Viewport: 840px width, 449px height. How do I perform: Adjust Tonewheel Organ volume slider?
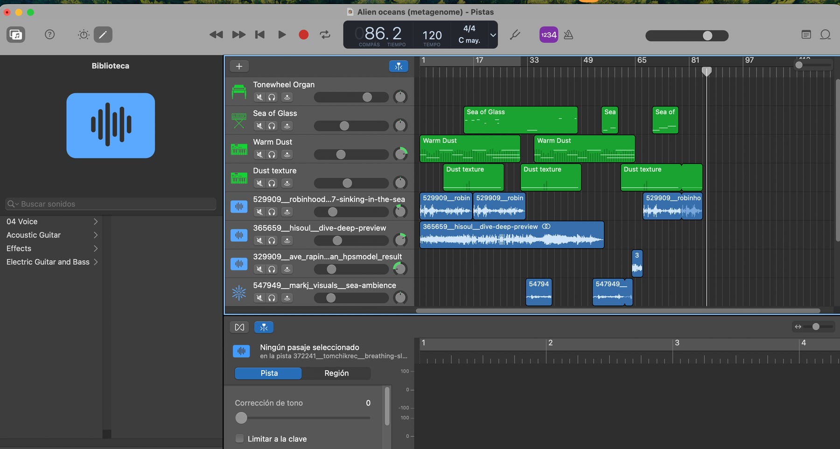351,97
